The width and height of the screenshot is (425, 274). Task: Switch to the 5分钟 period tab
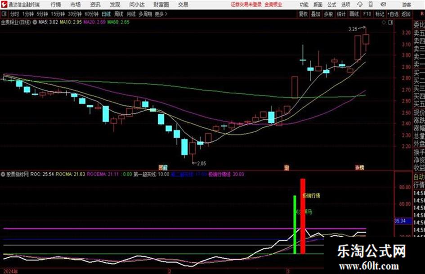click(42, 14)
